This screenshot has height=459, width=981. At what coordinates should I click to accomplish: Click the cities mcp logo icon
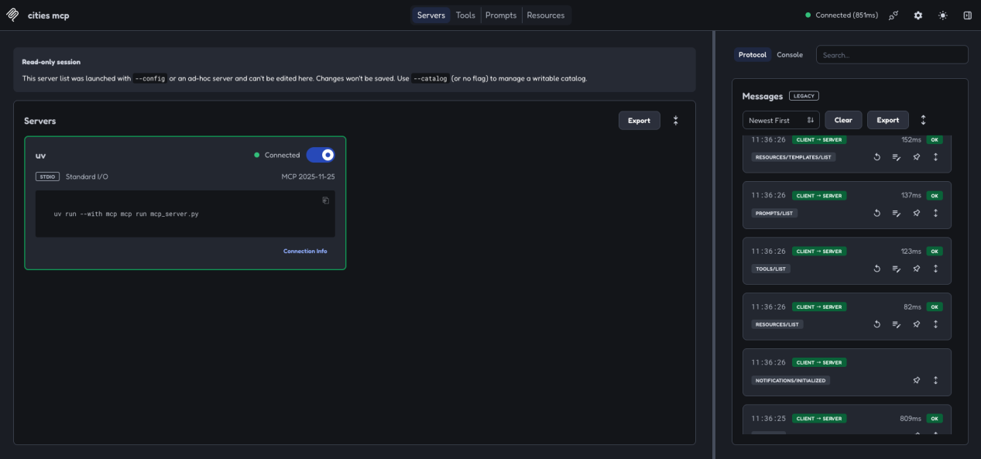13,15
